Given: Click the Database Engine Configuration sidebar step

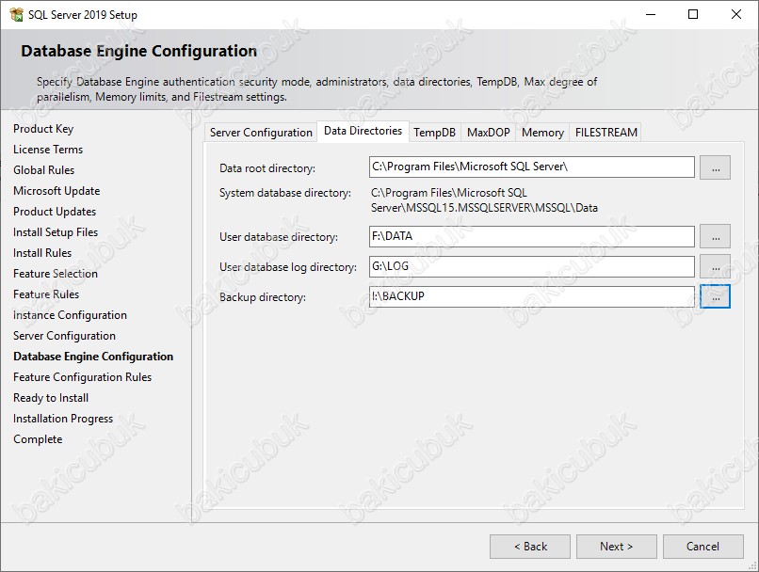Looking at the screenshot, I should (x=93, y=357).
